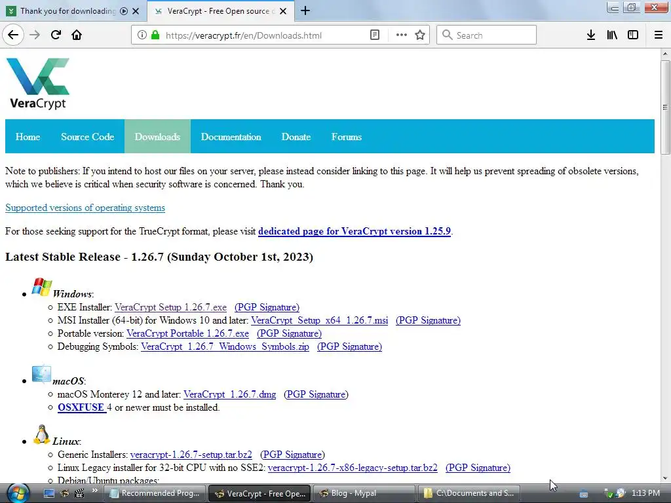Click into the Search box
671x503 pixels.
[486, 35]
